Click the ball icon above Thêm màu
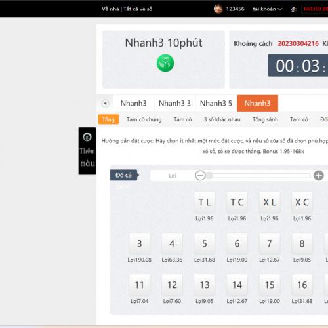The width and height of the screenshot is (328, 328). [x=87, y=137]
